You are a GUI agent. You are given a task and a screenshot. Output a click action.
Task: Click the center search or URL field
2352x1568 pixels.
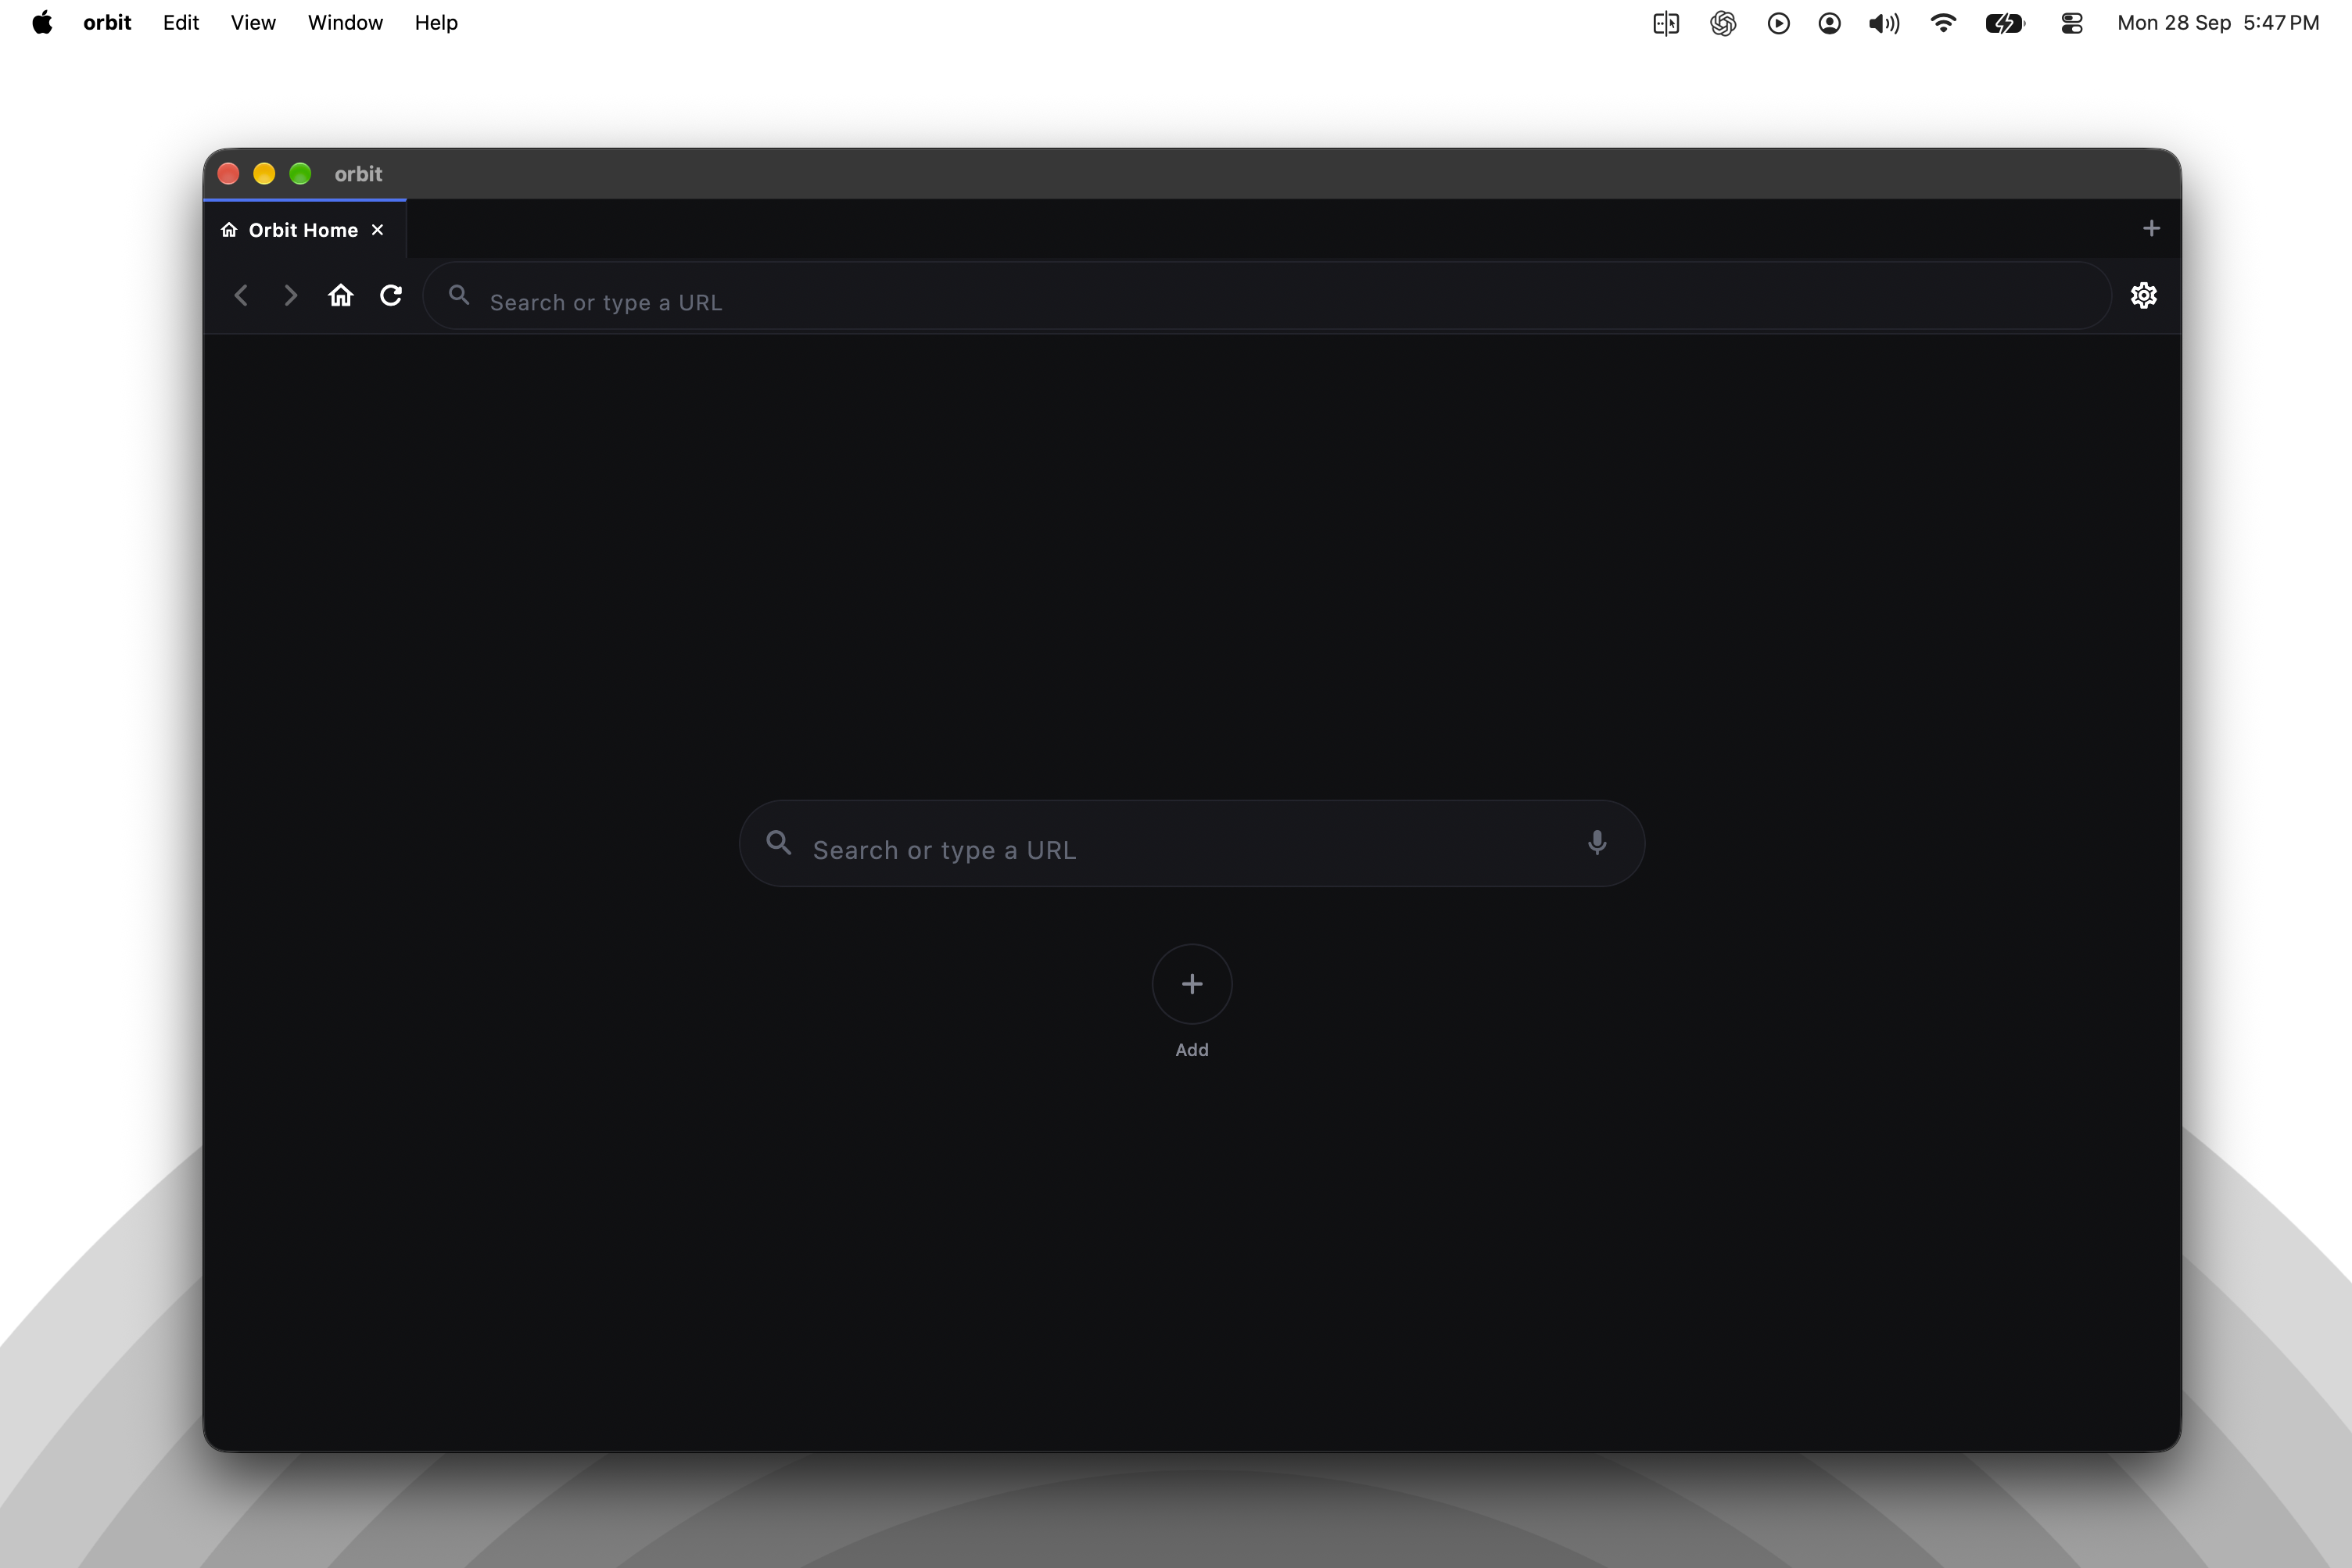tap(1192, 843)
